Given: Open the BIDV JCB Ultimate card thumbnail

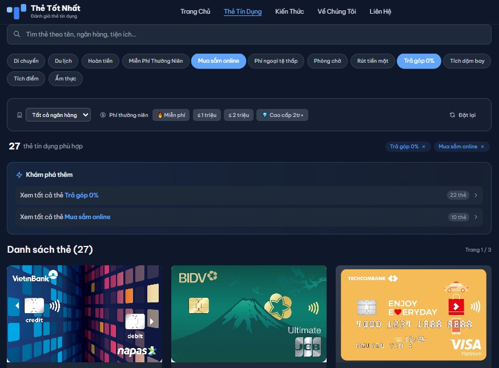Looking at the screenshot, I should click(249, 314).
